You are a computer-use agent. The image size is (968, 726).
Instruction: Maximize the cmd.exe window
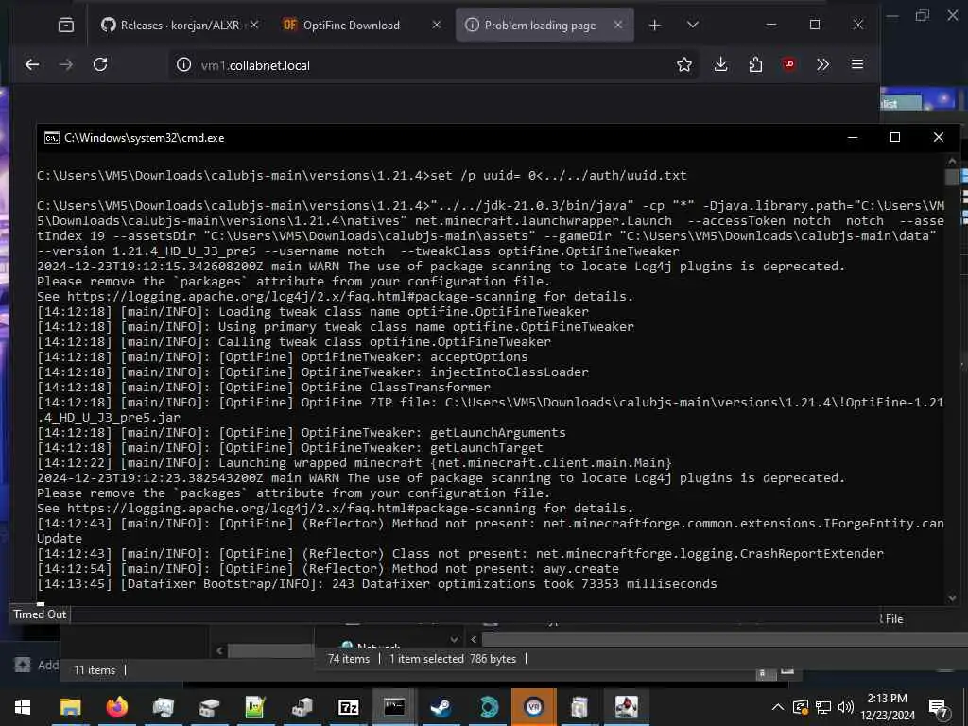(894, 137)
